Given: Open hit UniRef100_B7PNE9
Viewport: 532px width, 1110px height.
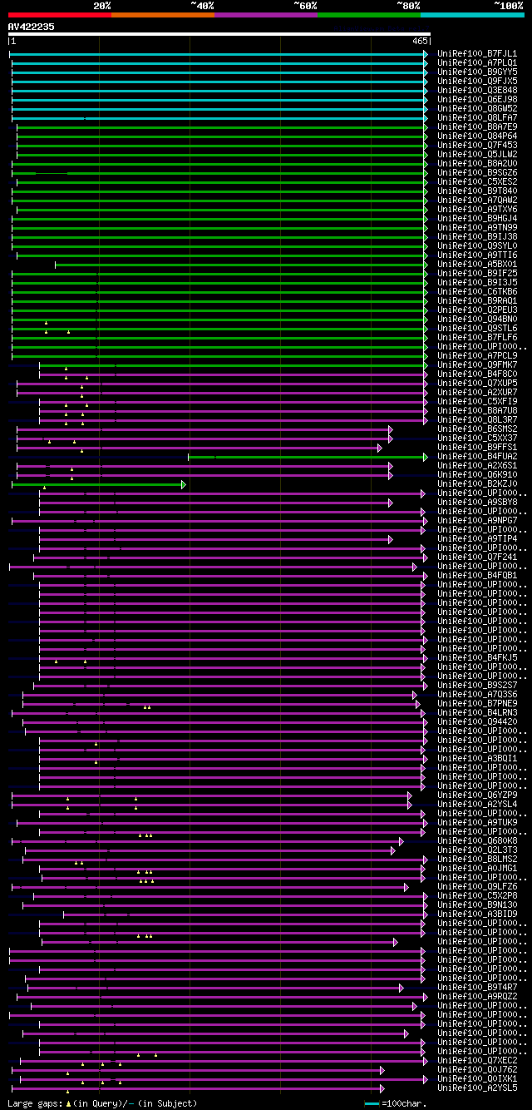Looking at the screenshot, I should 477,703.
